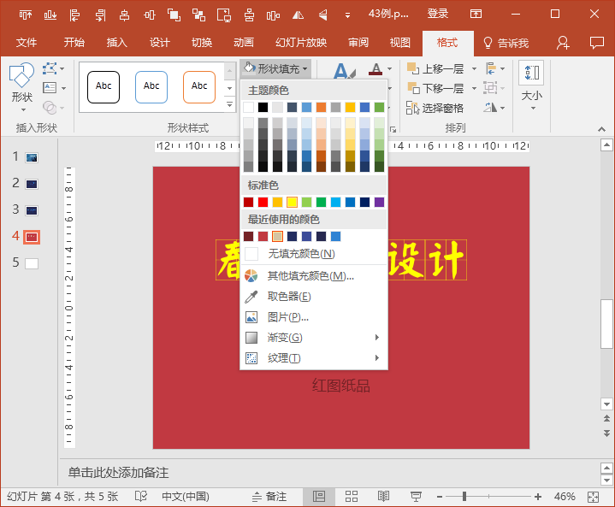The height and width of the screenshot is (507, 615).
Task: Open the 文件 tab
Action: pyautogui.click(x=27, y=43)
